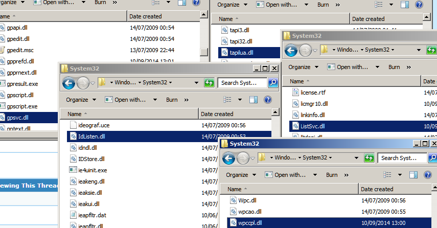Click Burn in IdListen window toolbar
Viewport: 437px width, 228px height.
click(x=172, y=100)
